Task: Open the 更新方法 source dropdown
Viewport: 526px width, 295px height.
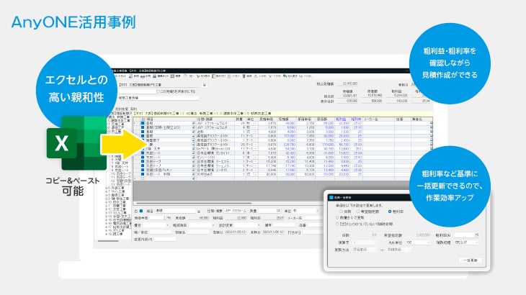Action: [x=365, y=250]
